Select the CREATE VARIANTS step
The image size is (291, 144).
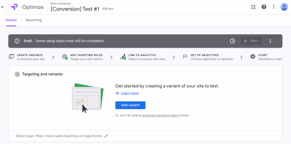point(30,55)
